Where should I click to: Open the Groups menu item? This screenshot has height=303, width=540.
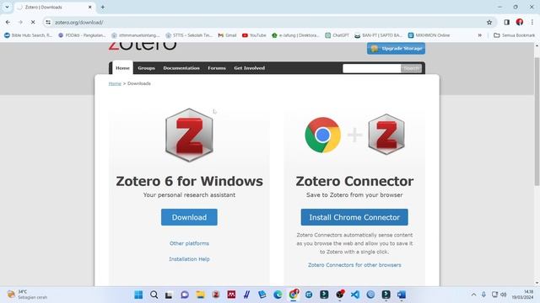[x=146, y=68]
